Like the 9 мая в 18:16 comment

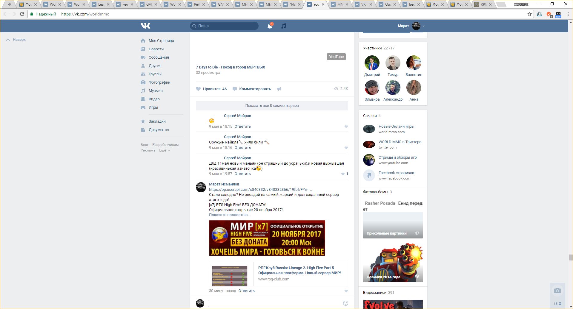point(346,148)
